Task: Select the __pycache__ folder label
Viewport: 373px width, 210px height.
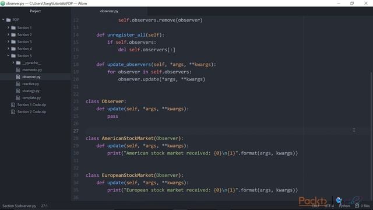Action: pyautogui.click(x=31, y=63)
